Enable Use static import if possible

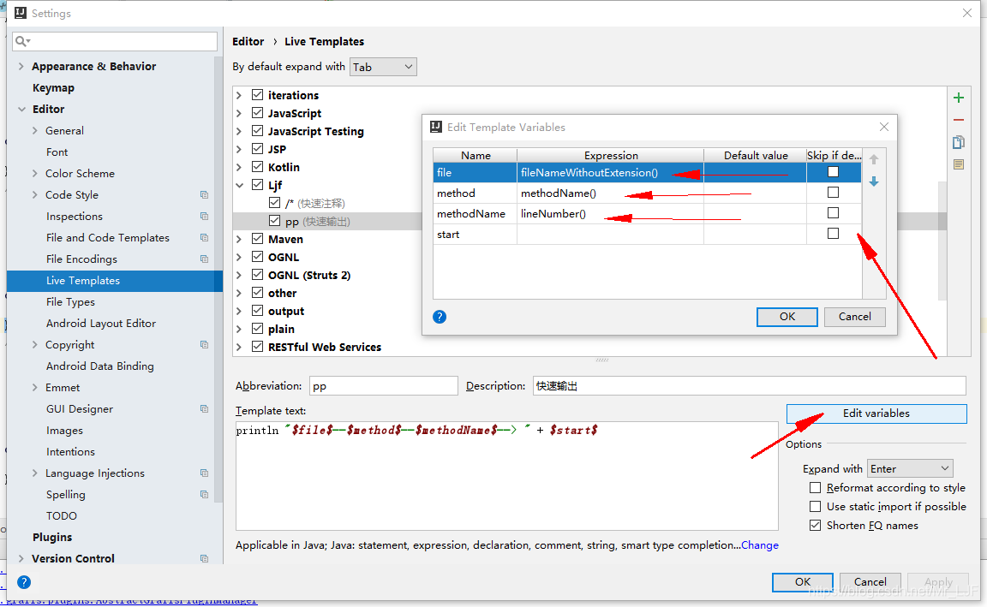click(x=815, y=506)
